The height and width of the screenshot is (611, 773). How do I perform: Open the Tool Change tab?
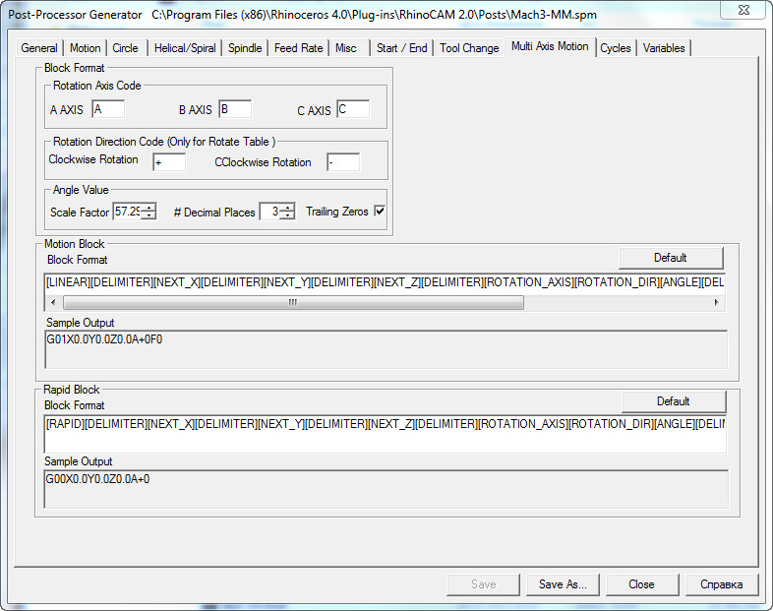coord(469,48)
